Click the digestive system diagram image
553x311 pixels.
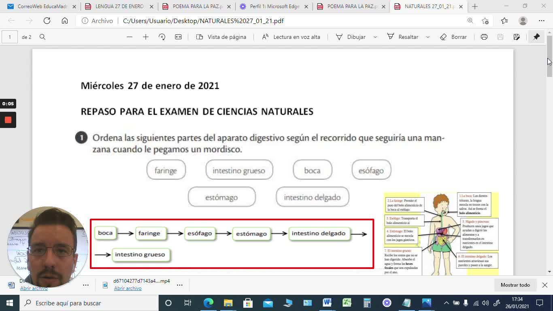(441, 234)
